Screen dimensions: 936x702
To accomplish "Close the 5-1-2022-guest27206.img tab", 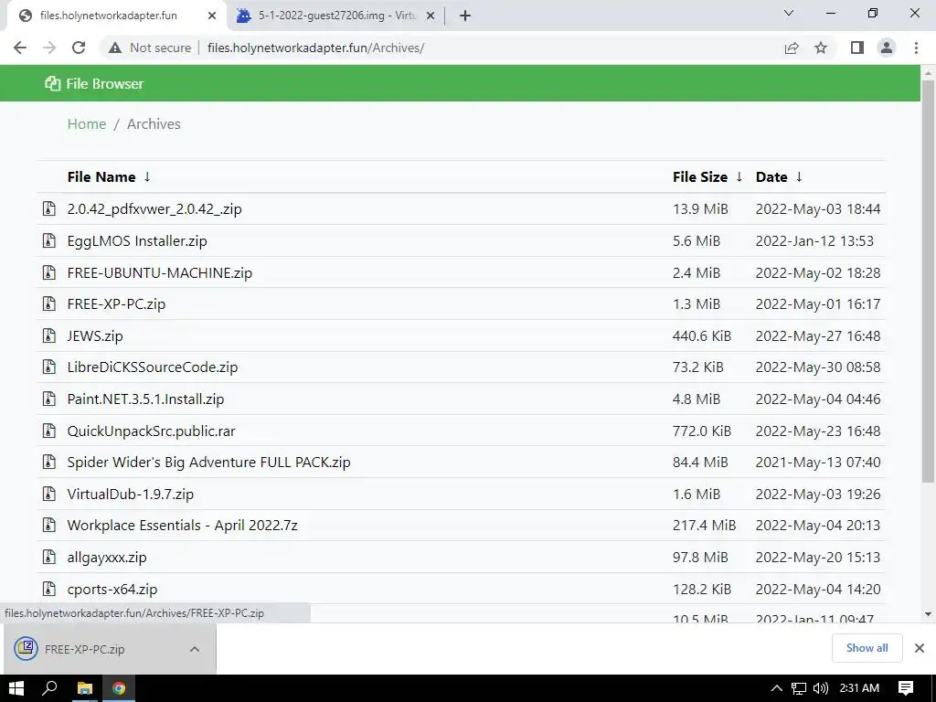I will 431,16.
